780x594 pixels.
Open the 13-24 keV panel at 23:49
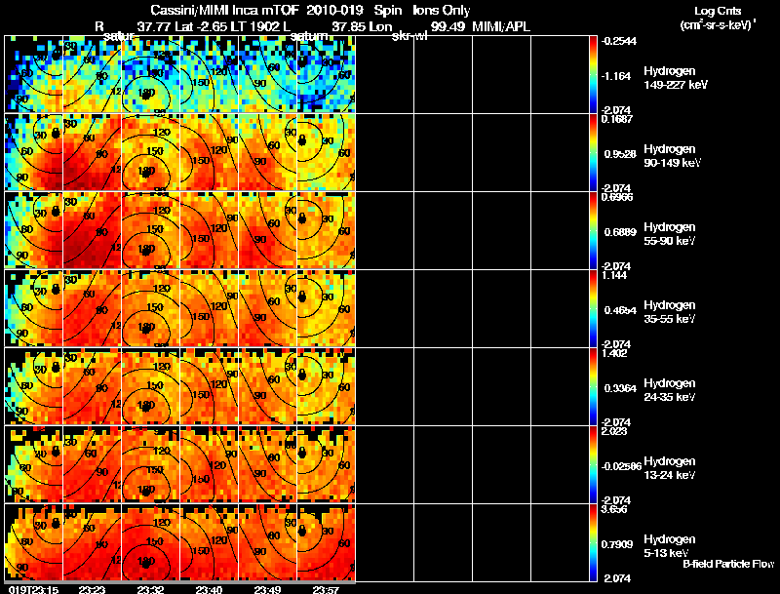tap(267, 464)
